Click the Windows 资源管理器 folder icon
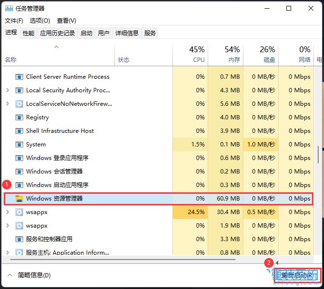Screen dimensions: 324x289 coord(19,199)
